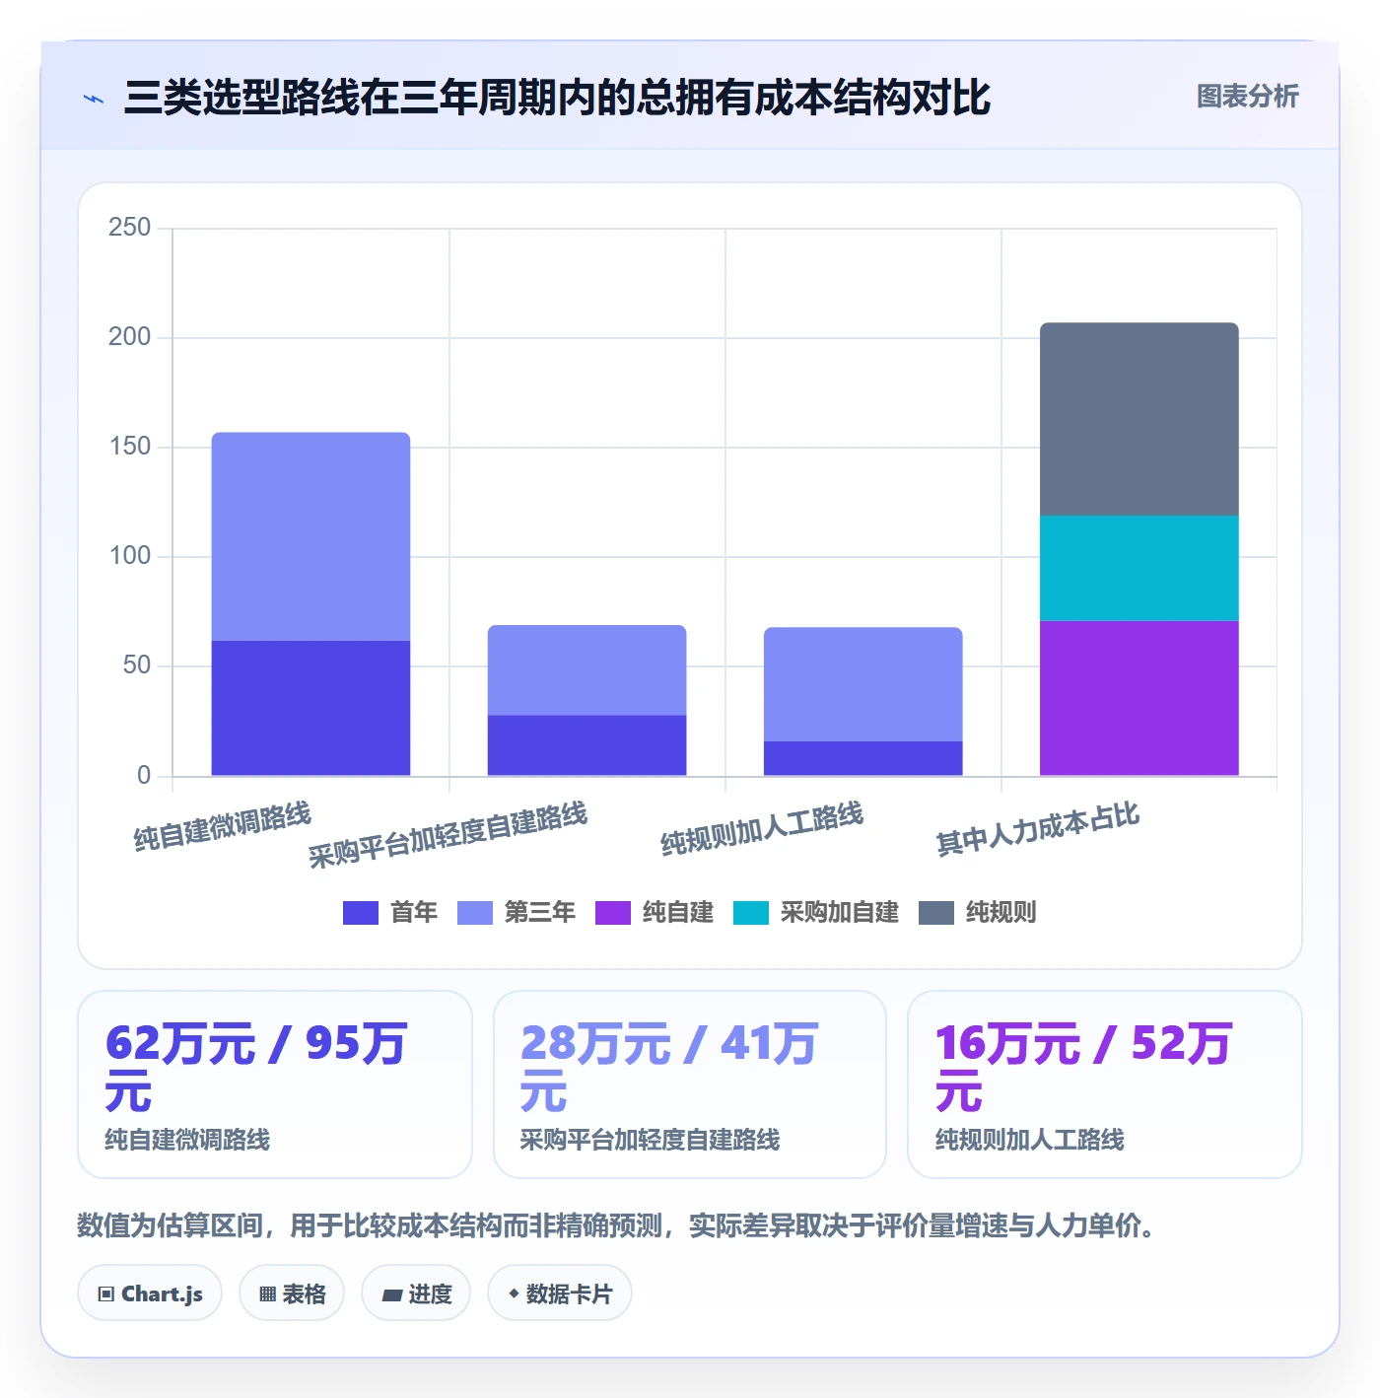Click the 采购平台加轻度自建路线 caption in the data card
This screenshot has width=1380, height=1398.
(650, 1140)
